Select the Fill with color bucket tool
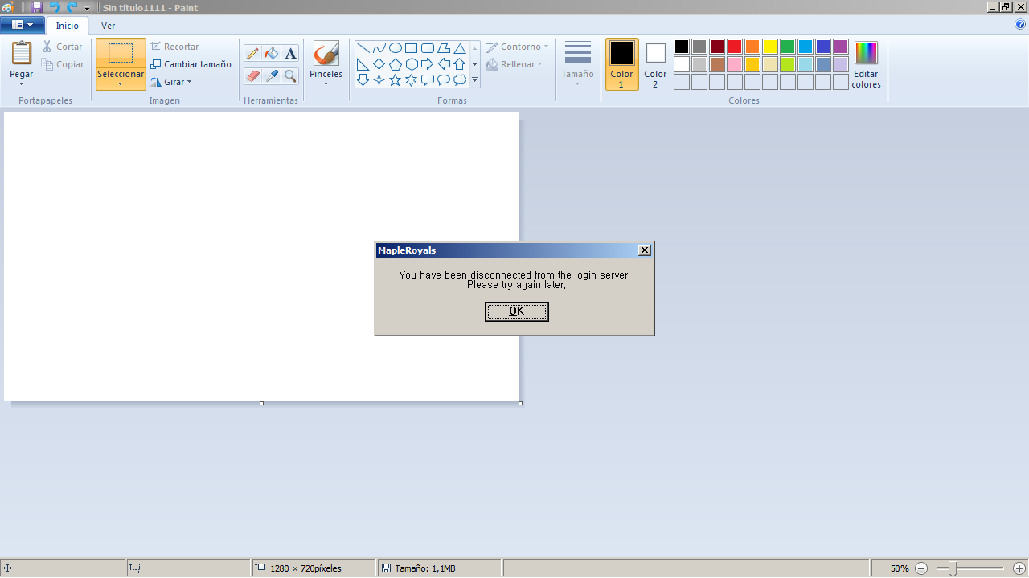 [272, 54]
